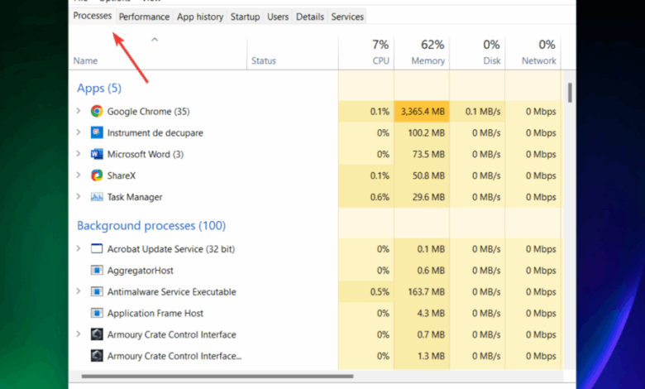Viewport: 645px width, 389px height.
Task: Expand the Armoury Crate Control Interface at 0.7 MB
Action: point(79,334)
